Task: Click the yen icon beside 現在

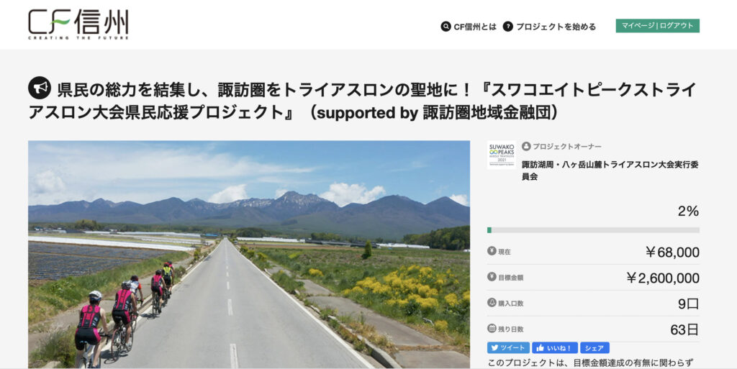Action: [x=492, y=251]
